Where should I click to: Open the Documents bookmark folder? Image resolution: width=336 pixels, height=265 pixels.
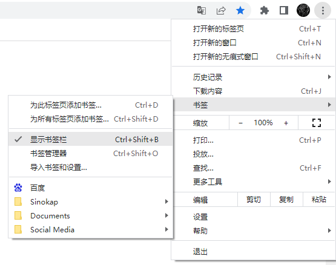coord(91,215)
